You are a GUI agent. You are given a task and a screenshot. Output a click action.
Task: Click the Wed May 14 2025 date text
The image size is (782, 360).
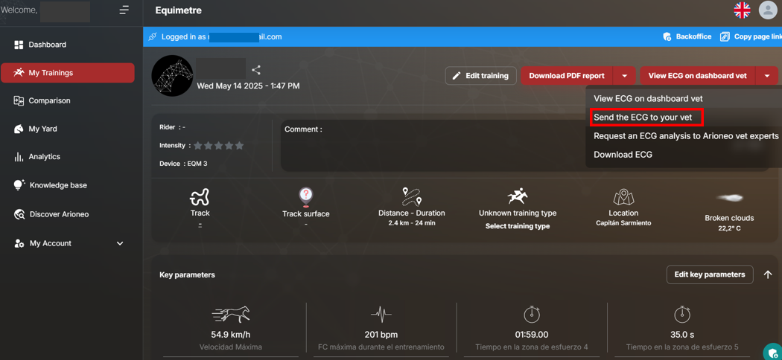(248, 86)
